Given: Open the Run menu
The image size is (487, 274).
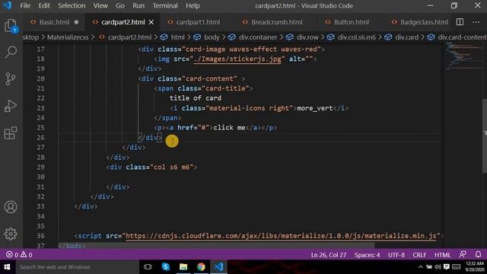Looking at the screenshot, I should [x=138, y=5].
